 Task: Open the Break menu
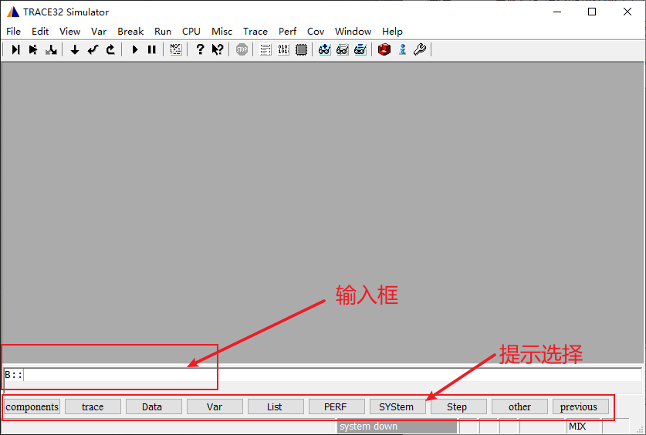point(130,32)
